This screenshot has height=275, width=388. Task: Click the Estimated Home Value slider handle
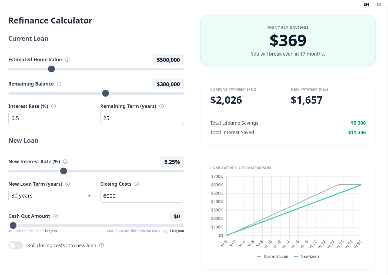tap(51, 69)
